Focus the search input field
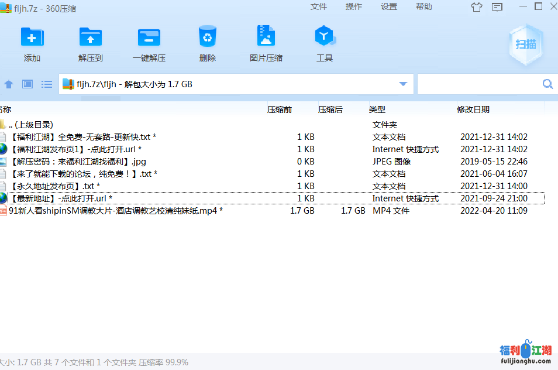This screenshot has height=370, width=558. pos(477,84)
